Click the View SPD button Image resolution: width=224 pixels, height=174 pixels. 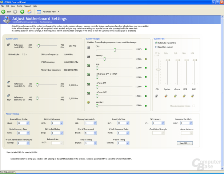pyautogui.click(x=185, y=143)
